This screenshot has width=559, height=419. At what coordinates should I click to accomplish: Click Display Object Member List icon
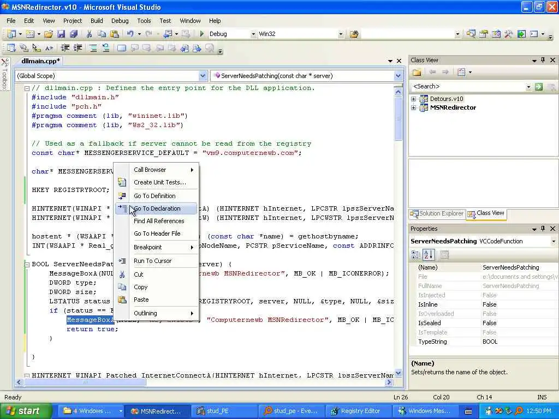point(11,48)
